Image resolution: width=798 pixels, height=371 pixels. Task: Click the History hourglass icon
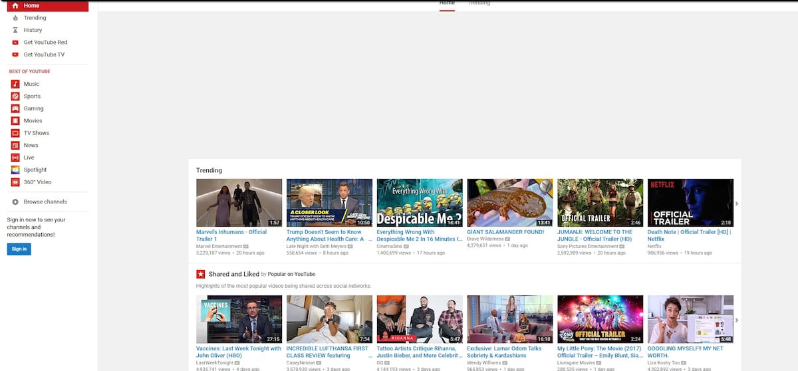[15, 30]
